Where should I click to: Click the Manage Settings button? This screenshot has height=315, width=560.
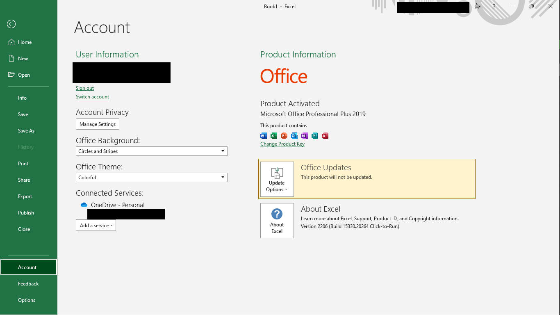(98, 124)
